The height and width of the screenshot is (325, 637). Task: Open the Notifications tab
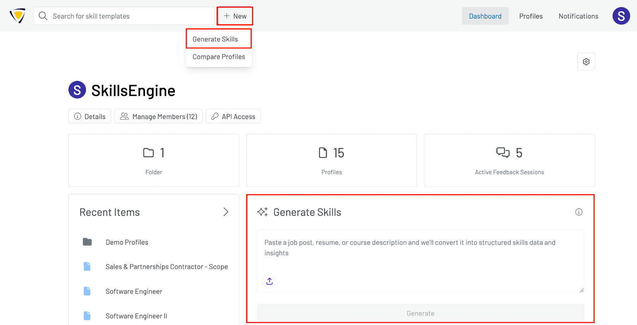pyautogui.click(x=578, y=16)
